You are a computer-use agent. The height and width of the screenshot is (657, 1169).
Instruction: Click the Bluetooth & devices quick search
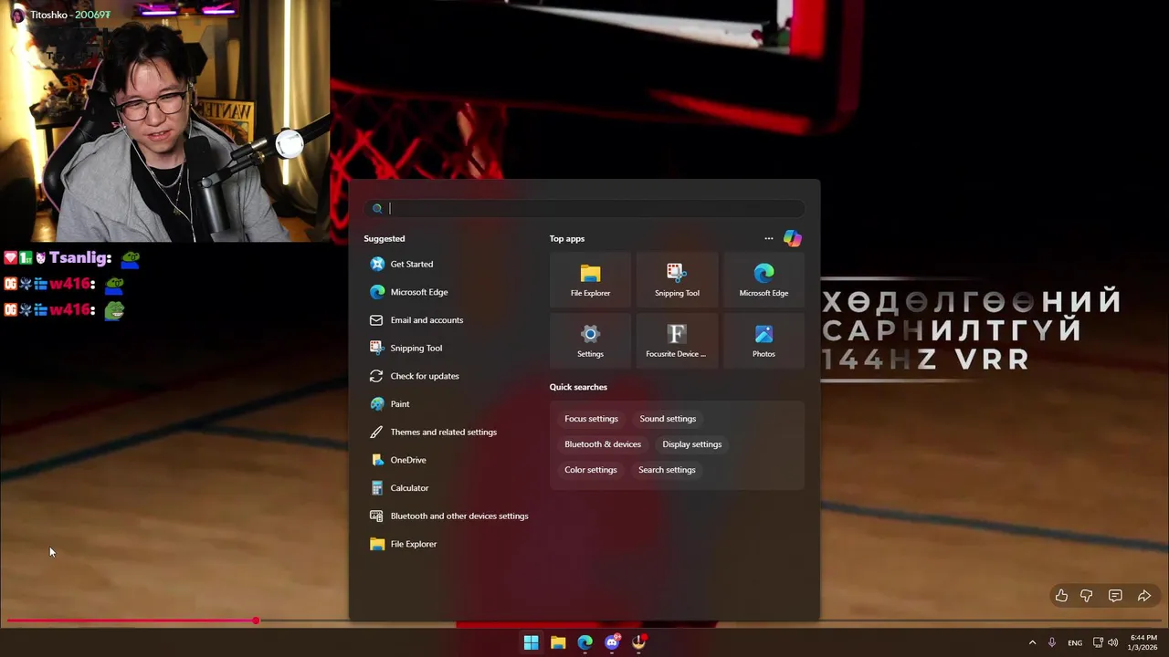[x=603, y=444]
